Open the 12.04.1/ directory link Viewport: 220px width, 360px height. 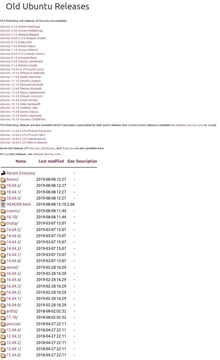[14, 349]
